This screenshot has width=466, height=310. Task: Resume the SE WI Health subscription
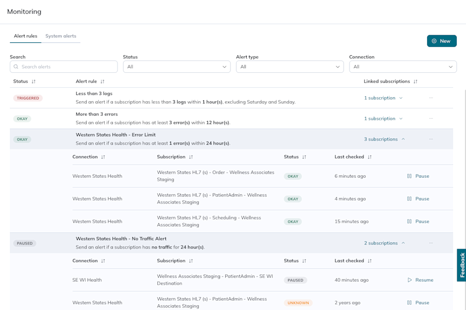pyautogui.click(x=420, y=280)
